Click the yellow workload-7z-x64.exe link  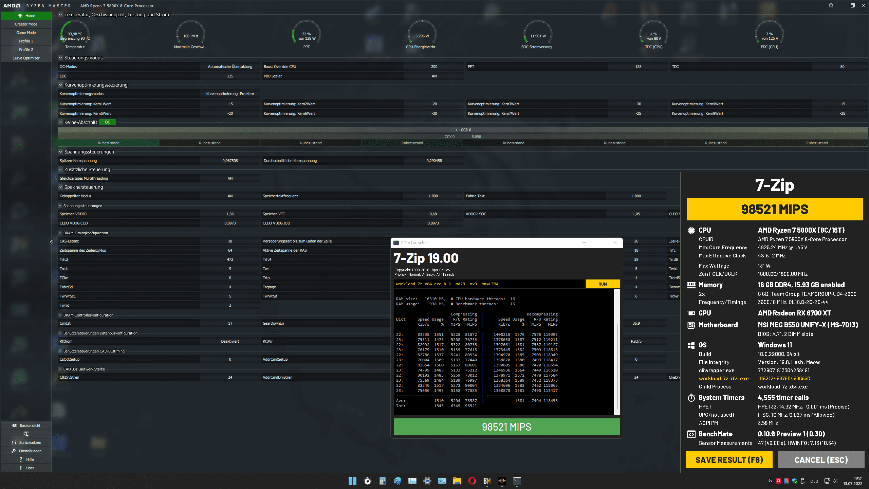click(x=723, y=379)
